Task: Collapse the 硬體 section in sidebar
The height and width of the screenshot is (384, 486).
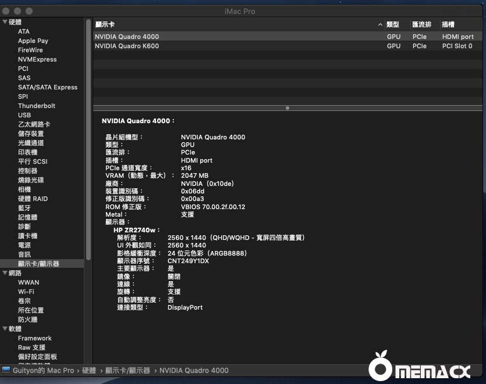Action: coord(5,22)
